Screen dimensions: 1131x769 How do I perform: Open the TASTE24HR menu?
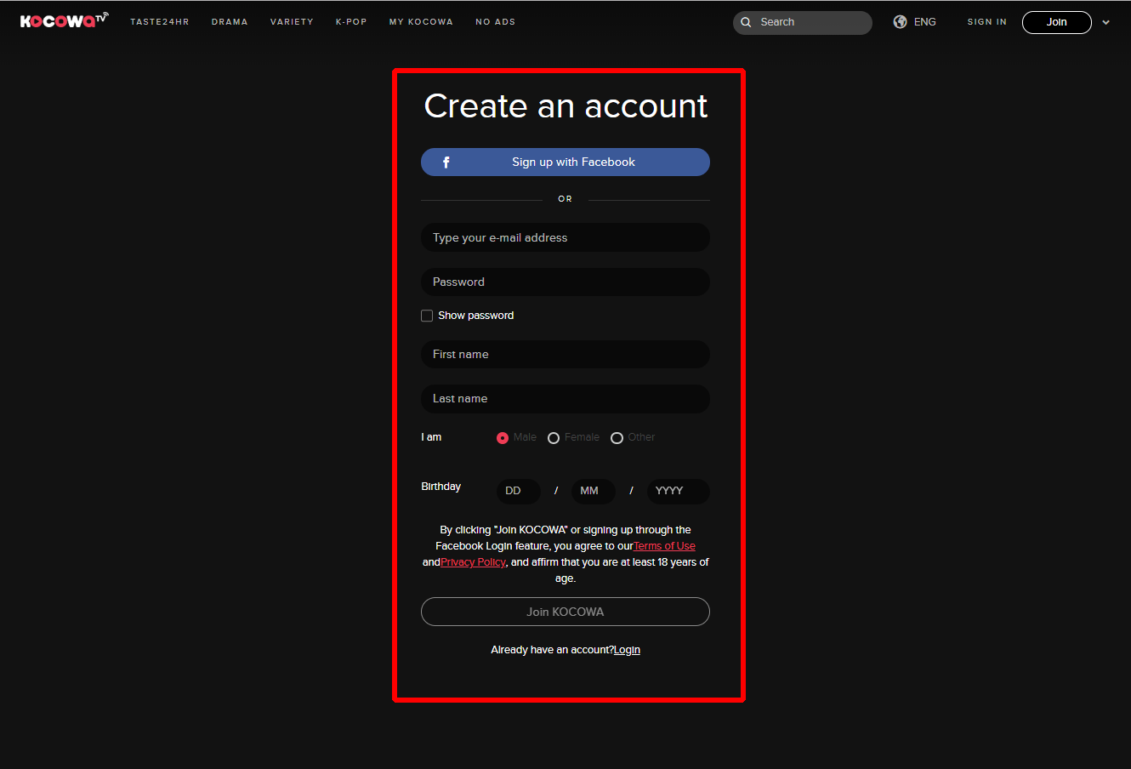160,22
